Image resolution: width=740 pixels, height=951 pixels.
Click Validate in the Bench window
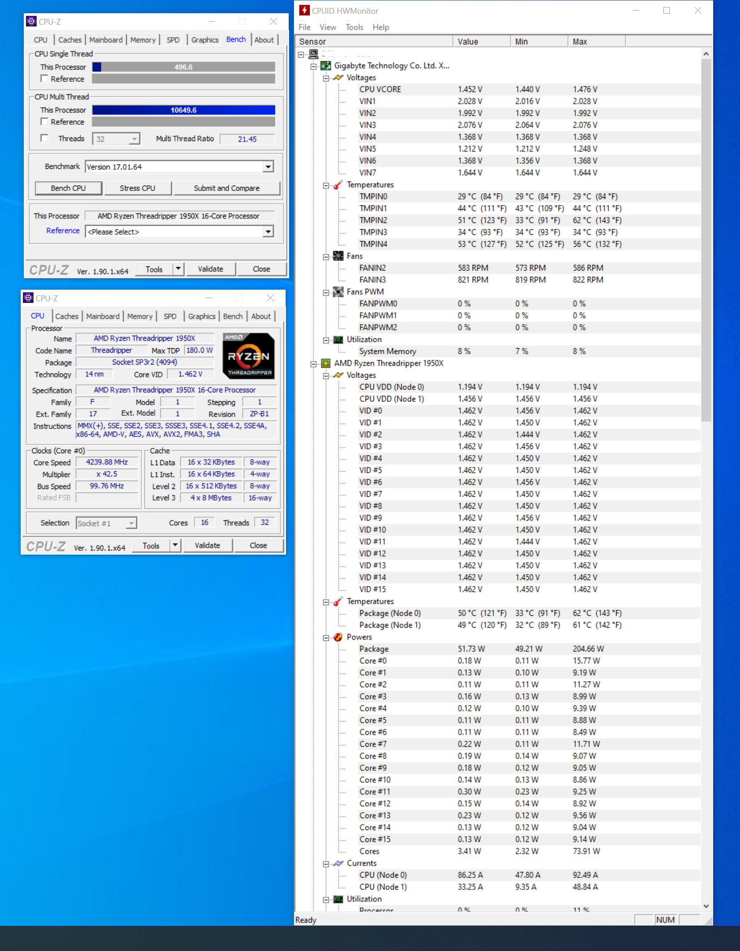pos(211,269)
